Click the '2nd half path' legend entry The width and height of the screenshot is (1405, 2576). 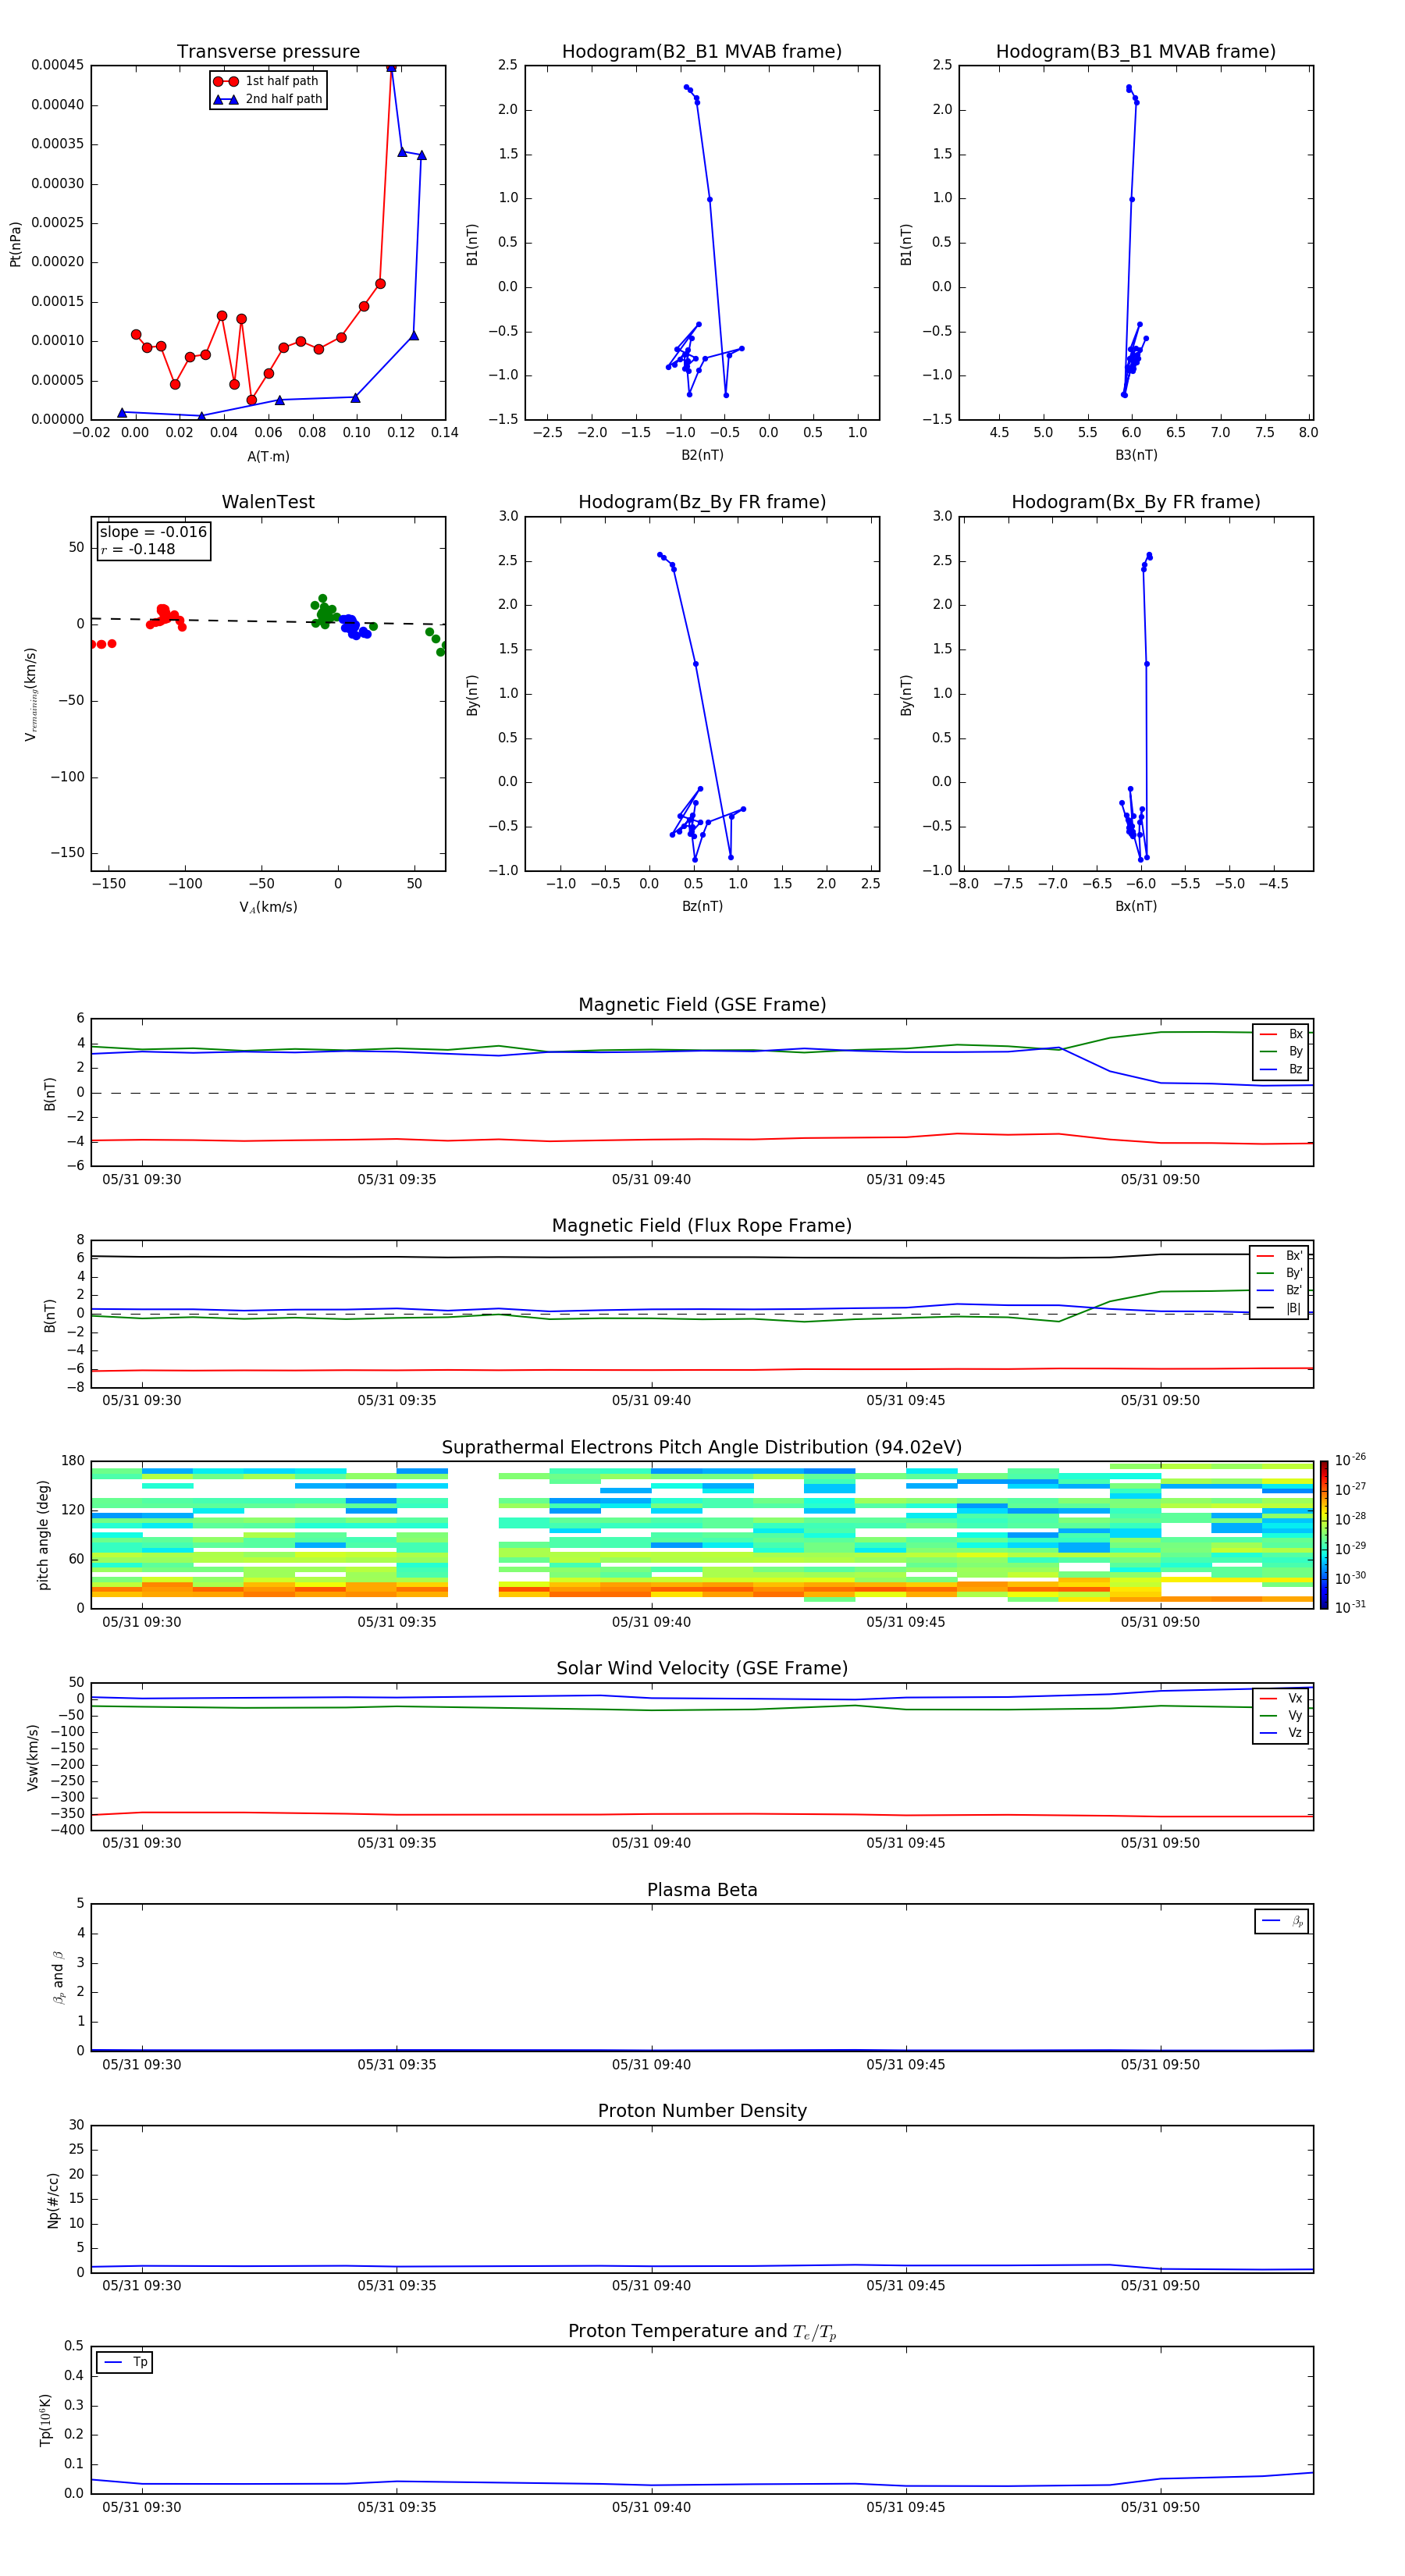pos(269,99)
